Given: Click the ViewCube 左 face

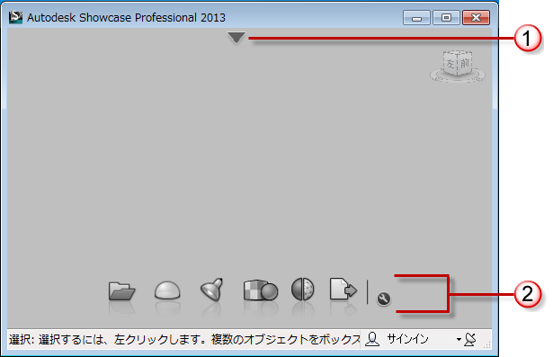Looking at the screenshot, I should coord(450,64).
